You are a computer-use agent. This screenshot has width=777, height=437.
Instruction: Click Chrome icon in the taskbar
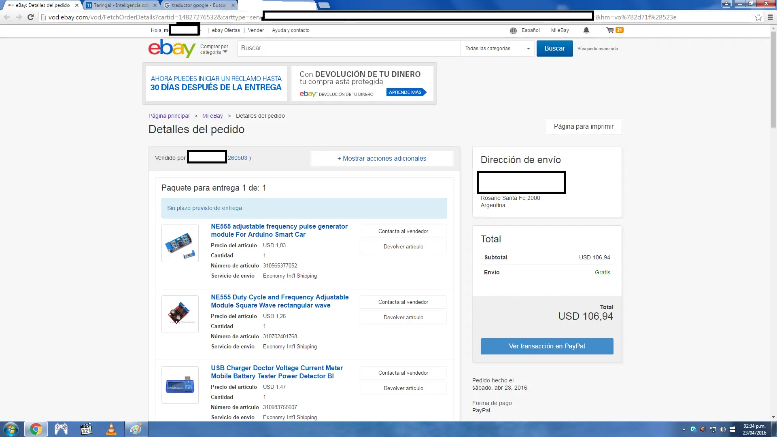[36, 429]
